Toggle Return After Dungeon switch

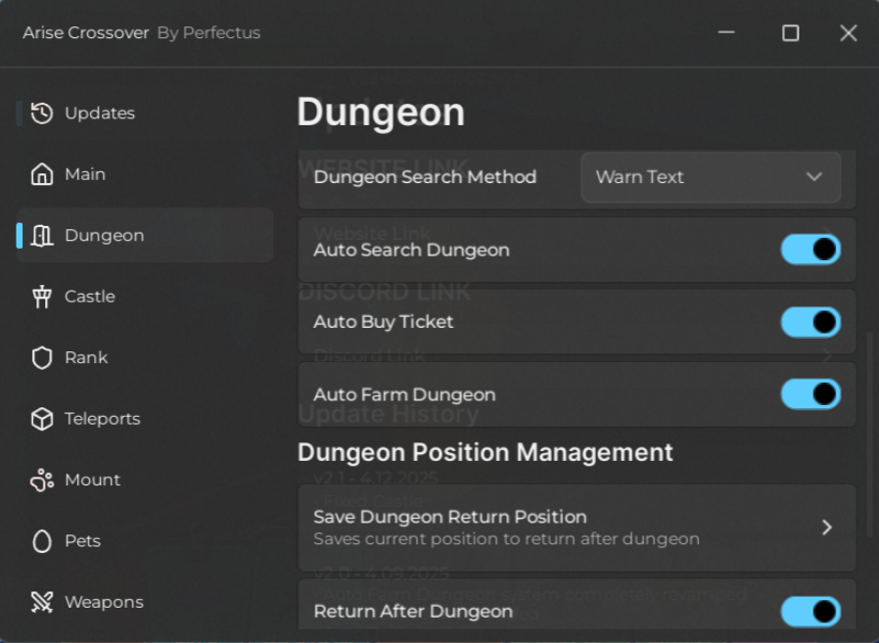click(810, 611)
